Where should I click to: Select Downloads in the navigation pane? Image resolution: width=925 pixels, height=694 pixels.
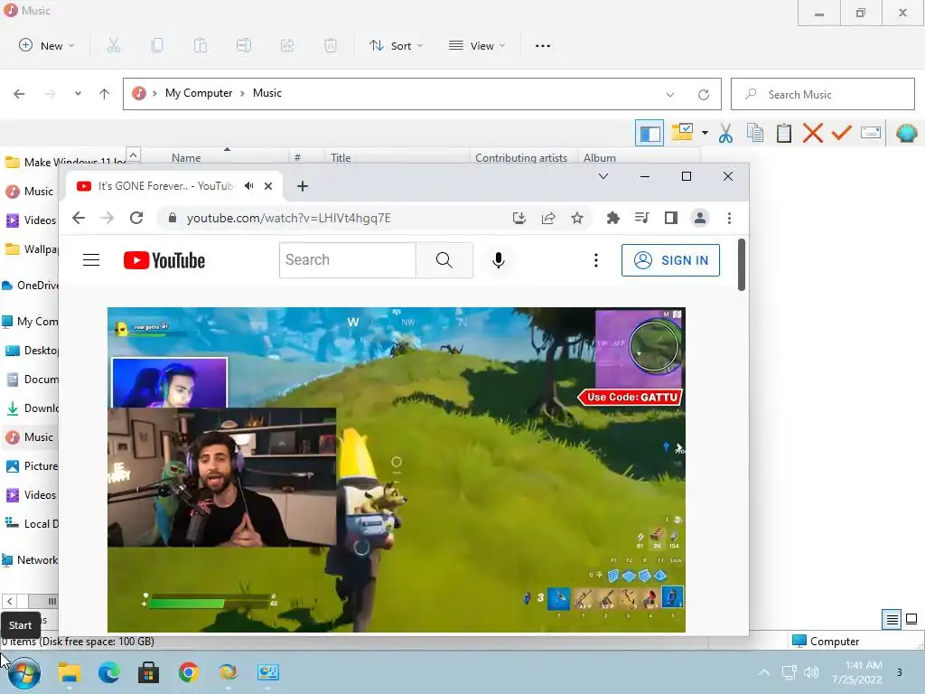32,408
